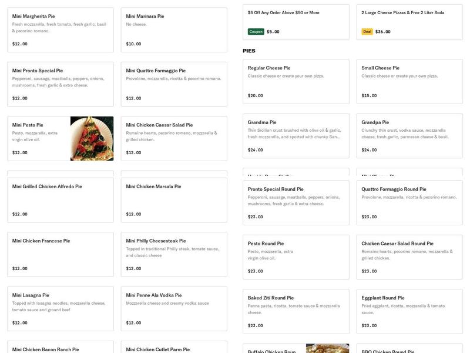Click the Buffalo Chicken Round Pie image
Screen dimensions: 470x353
pos(327,348)
